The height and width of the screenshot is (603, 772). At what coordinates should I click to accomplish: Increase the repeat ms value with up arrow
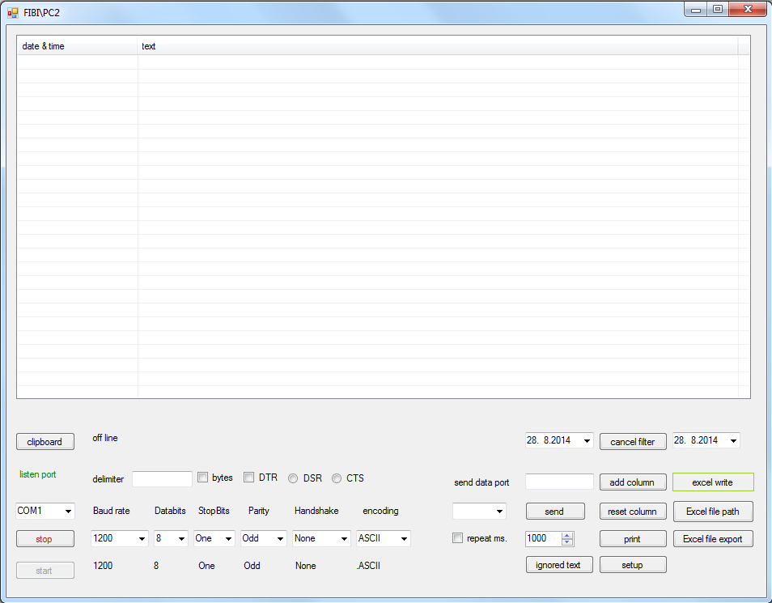(x=566, y=535)
